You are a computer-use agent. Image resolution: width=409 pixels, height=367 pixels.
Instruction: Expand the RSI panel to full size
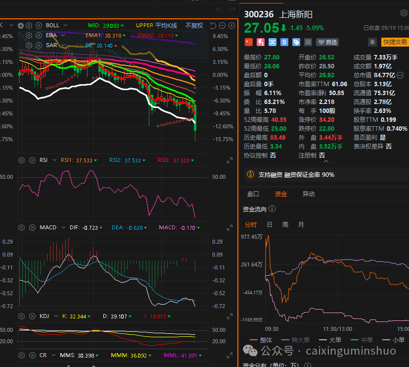coord(229,160)
